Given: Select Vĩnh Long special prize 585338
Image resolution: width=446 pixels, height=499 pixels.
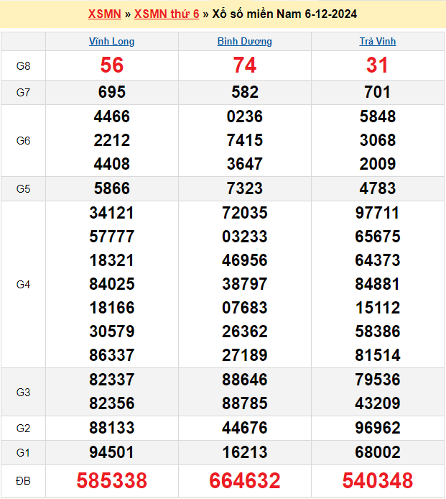Looking at the screenshot, I should (112, 480).
